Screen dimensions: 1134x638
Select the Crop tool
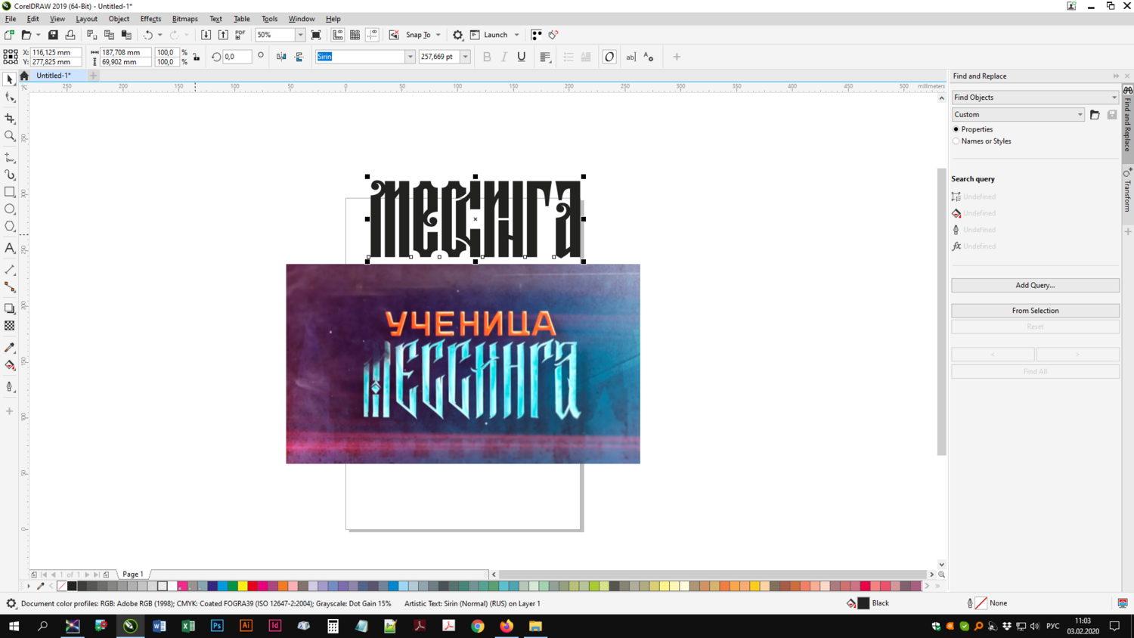point(10,118)
